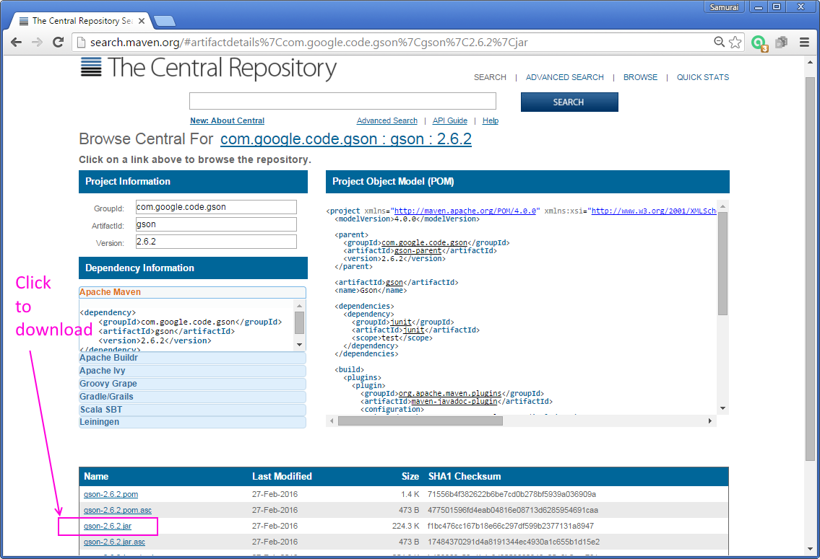Screen dimensions: 820x559
Task: Click the Last Modified column header
Action: (282, 477)
